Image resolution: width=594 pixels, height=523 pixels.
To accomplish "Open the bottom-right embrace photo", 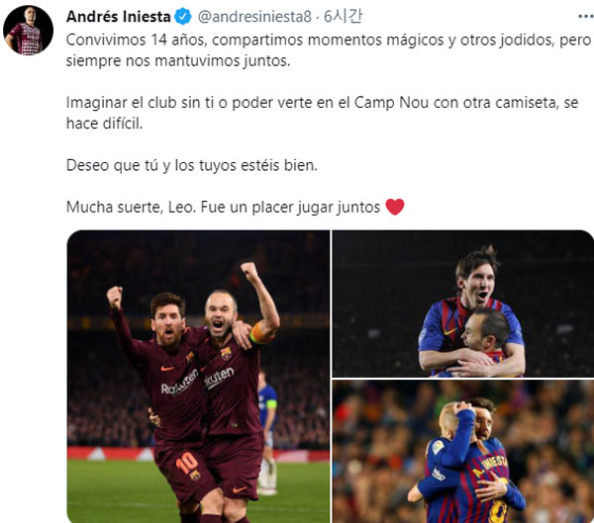I will [463, 452].
